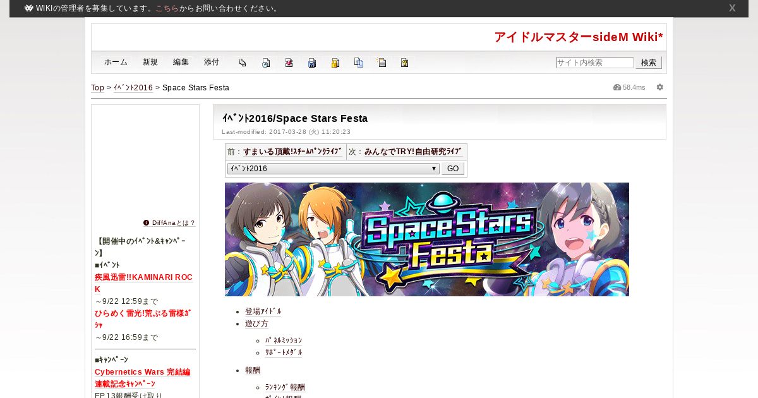Jump to ｻﾎﾟｰﾄﾒﾀﾞﾙ section link

point(284,353)
